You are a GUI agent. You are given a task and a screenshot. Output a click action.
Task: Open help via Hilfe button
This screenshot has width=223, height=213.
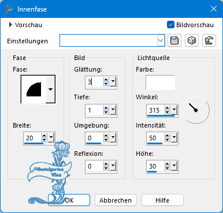[x=162, y=200]
